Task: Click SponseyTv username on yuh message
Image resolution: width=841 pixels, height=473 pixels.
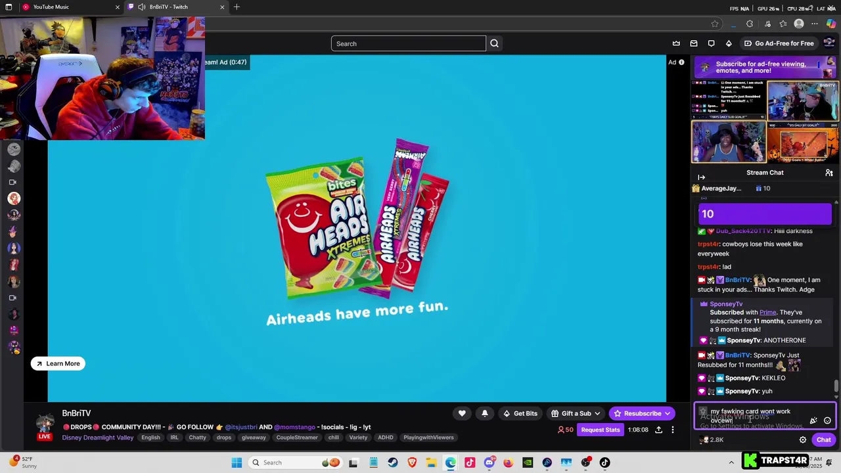Action: coord(742,392)
